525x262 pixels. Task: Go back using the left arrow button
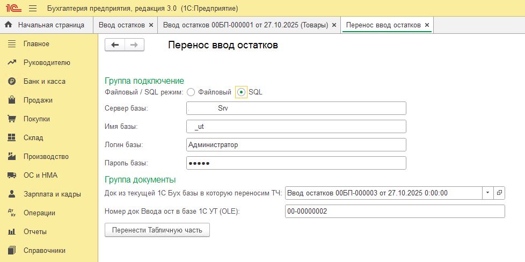click(x=114, y=45)
